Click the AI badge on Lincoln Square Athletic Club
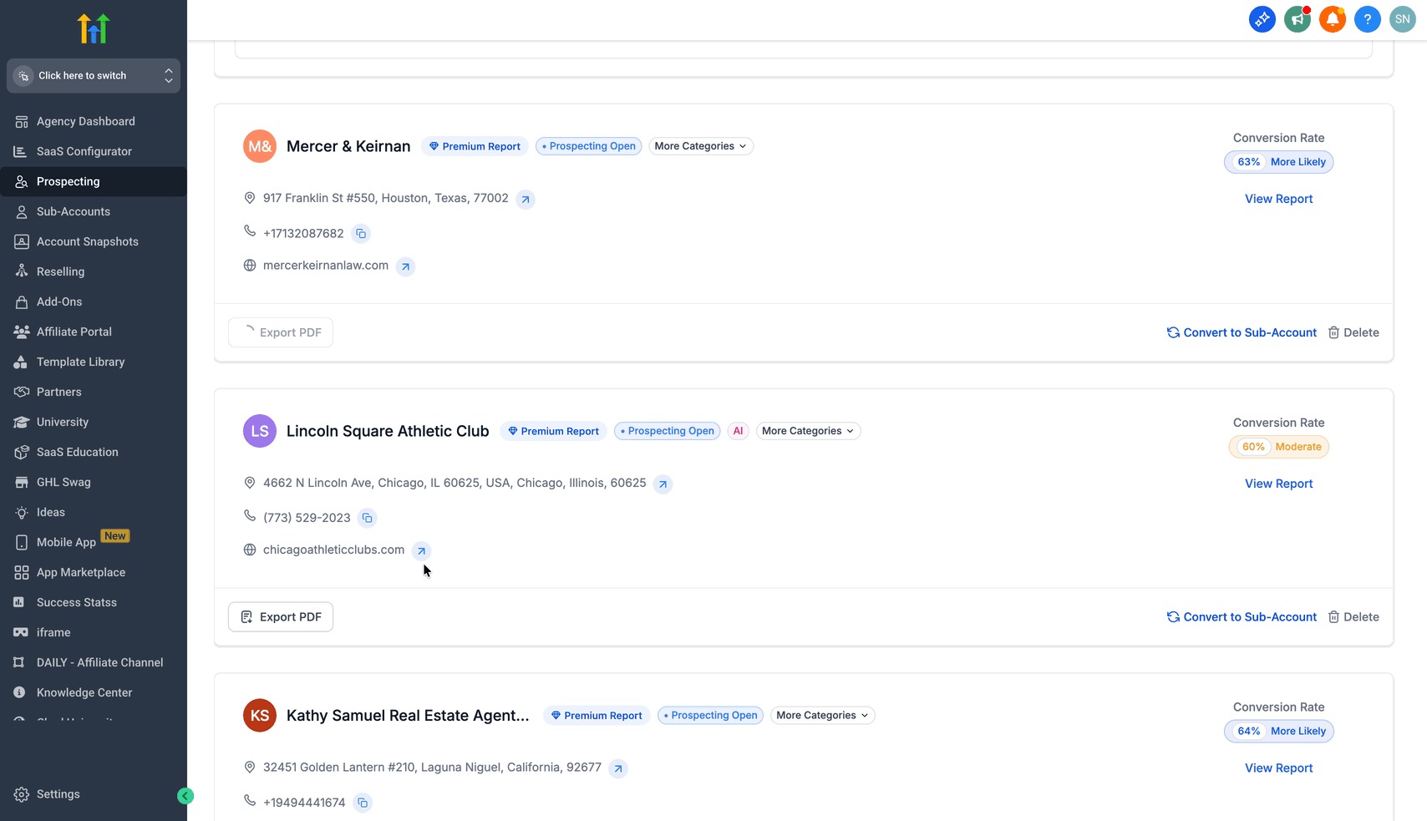The height and width of the screenshot is (821, 1427). 738,431
